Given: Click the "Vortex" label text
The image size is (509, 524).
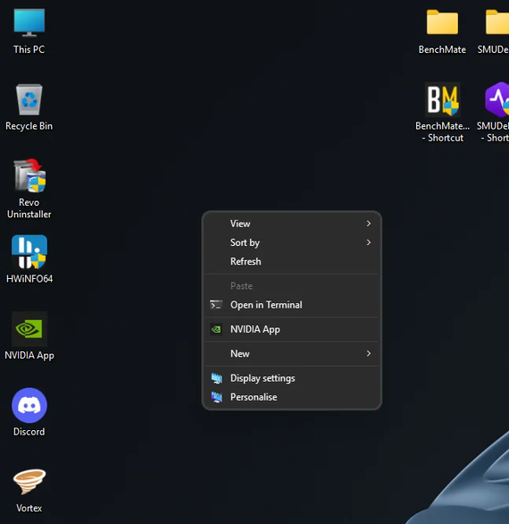Looking at the screenshot, I should click(x=29, y=508).
